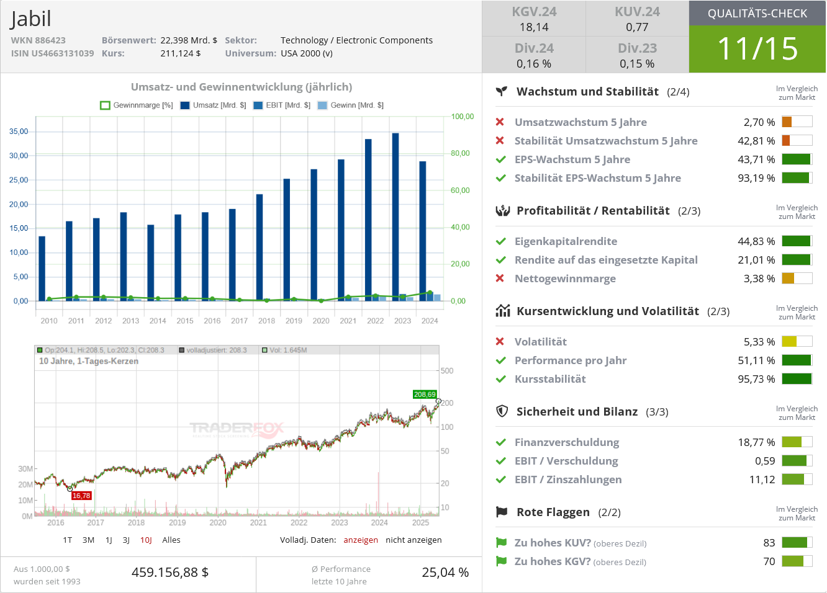Toggle the Umsatz [Mrd. $] legend series

(x=213, y=105)
